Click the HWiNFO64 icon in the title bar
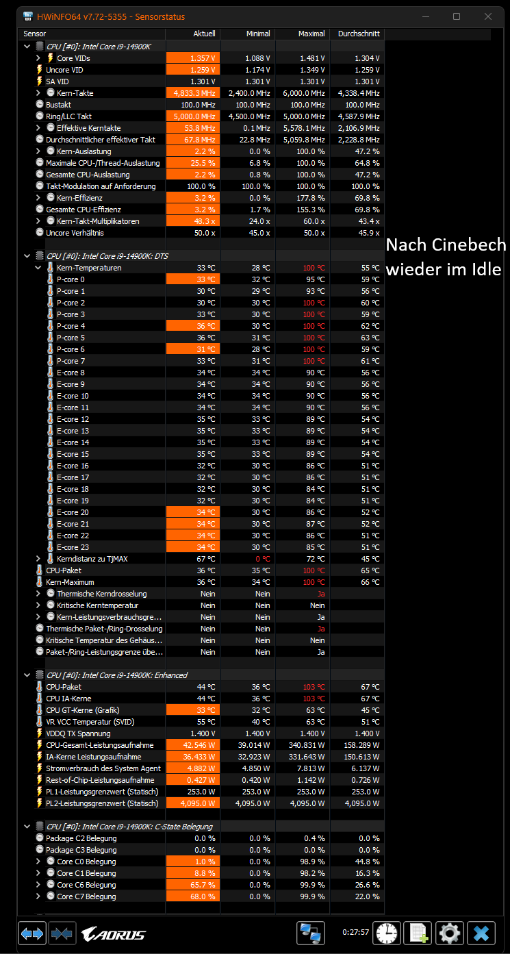This screenshot has width=510, height=954. [x=27, y=16]
